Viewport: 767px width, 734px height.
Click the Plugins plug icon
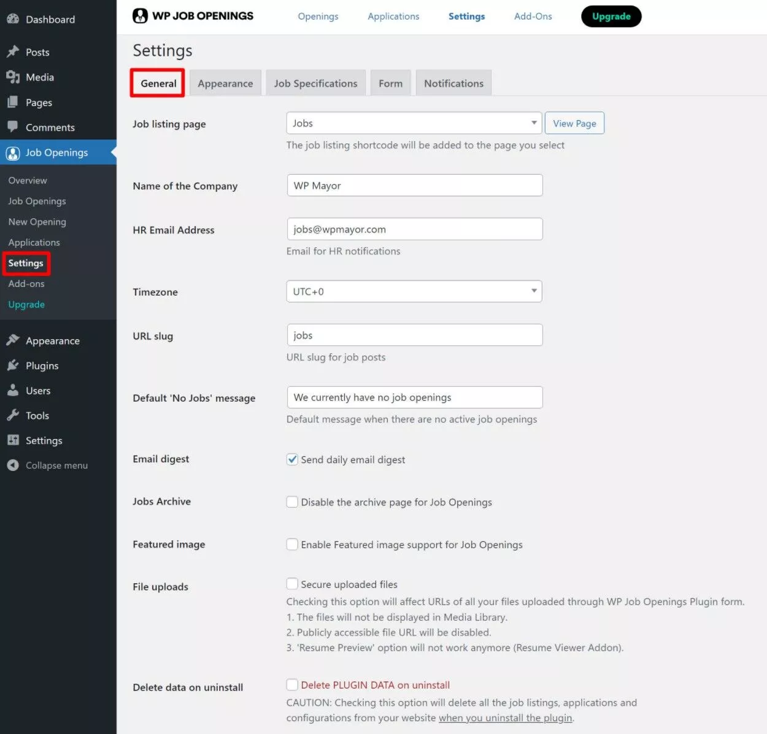pyautogui.click(x=13, y=365)
